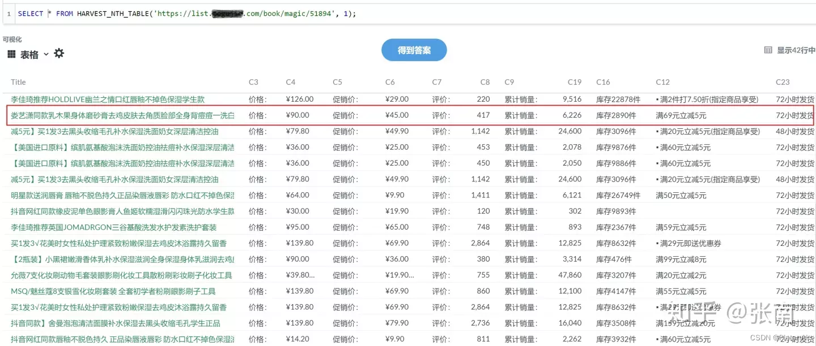Click the 库存26749件 stock cell
Screen dimensions: 816x346
618,195
